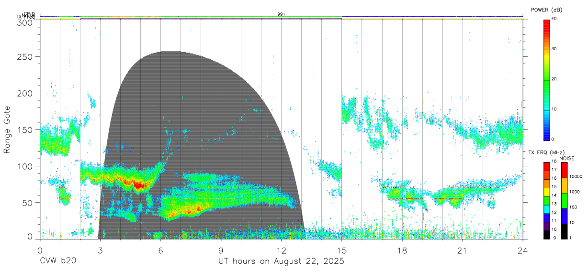Image resolution: width=588 pixels, height=271 pixels.
Task: Click the 300 range gate tick label
Action: coord(25,22)
